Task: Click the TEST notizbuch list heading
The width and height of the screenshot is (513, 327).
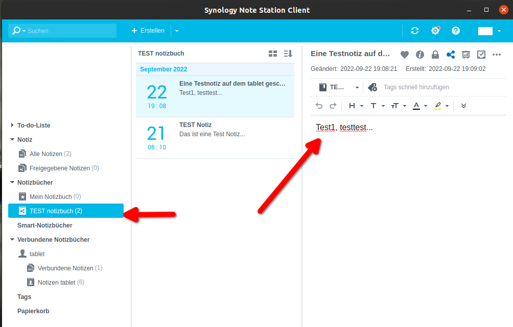Action: tap(161, 54)
